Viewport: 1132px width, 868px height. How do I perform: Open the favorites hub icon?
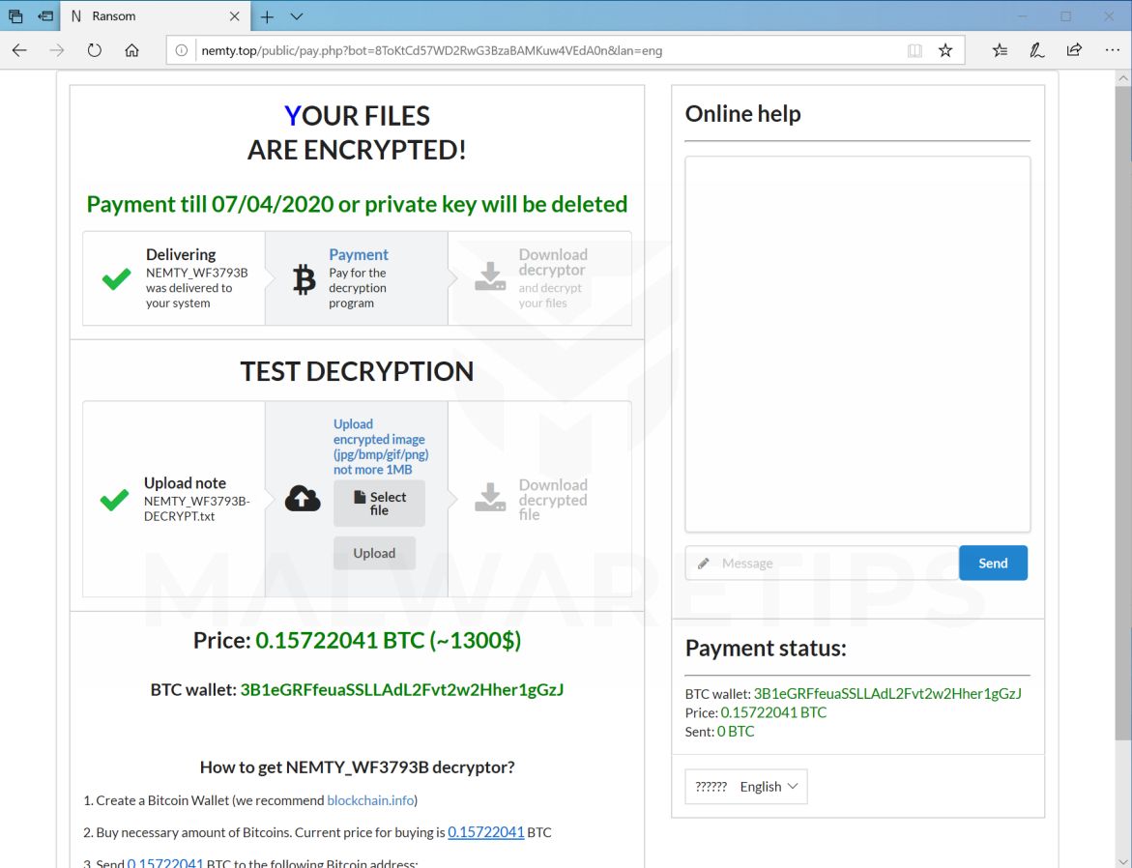tap(1000, 50)
